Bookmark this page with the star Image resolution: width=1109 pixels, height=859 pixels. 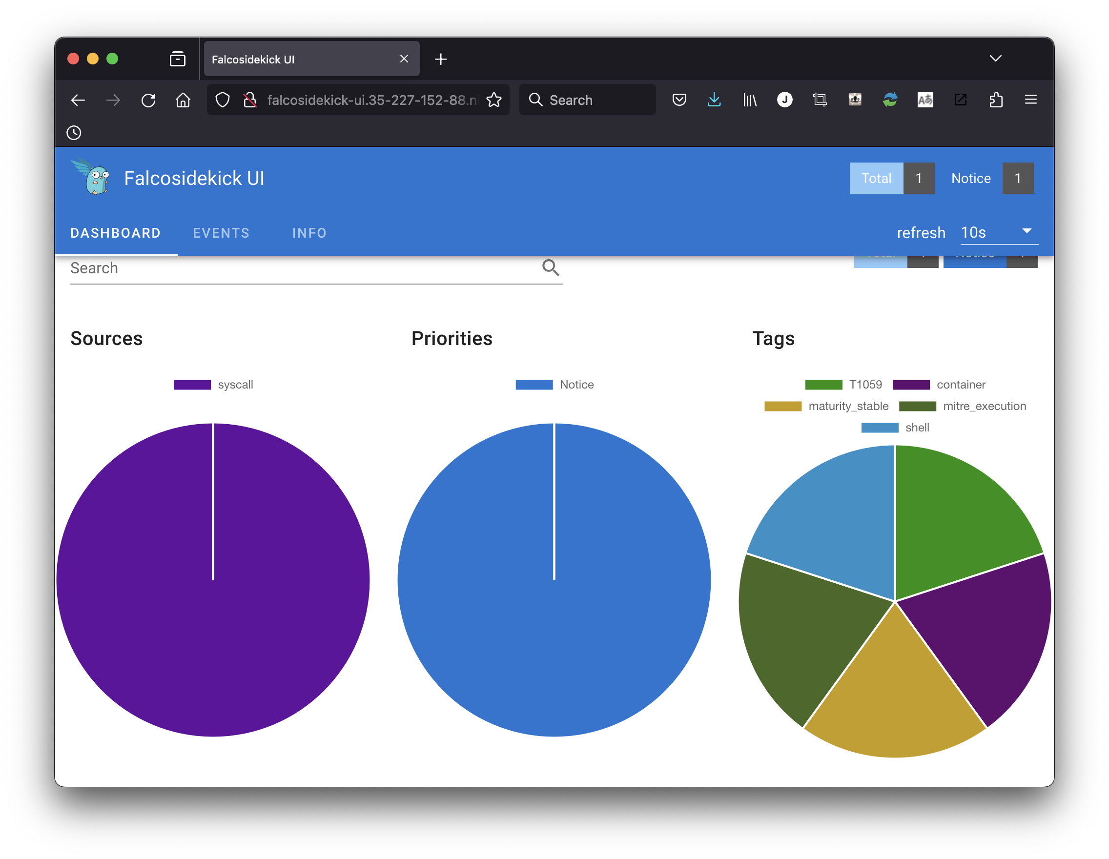click(494, 100)
